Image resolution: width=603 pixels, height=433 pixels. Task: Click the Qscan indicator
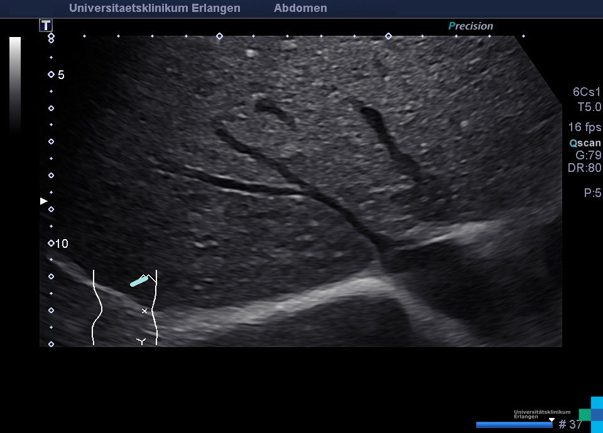pyautogui.click(x=585, y=142)
